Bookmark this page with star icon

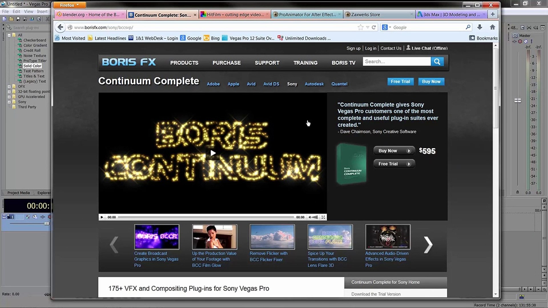(360, 27)
